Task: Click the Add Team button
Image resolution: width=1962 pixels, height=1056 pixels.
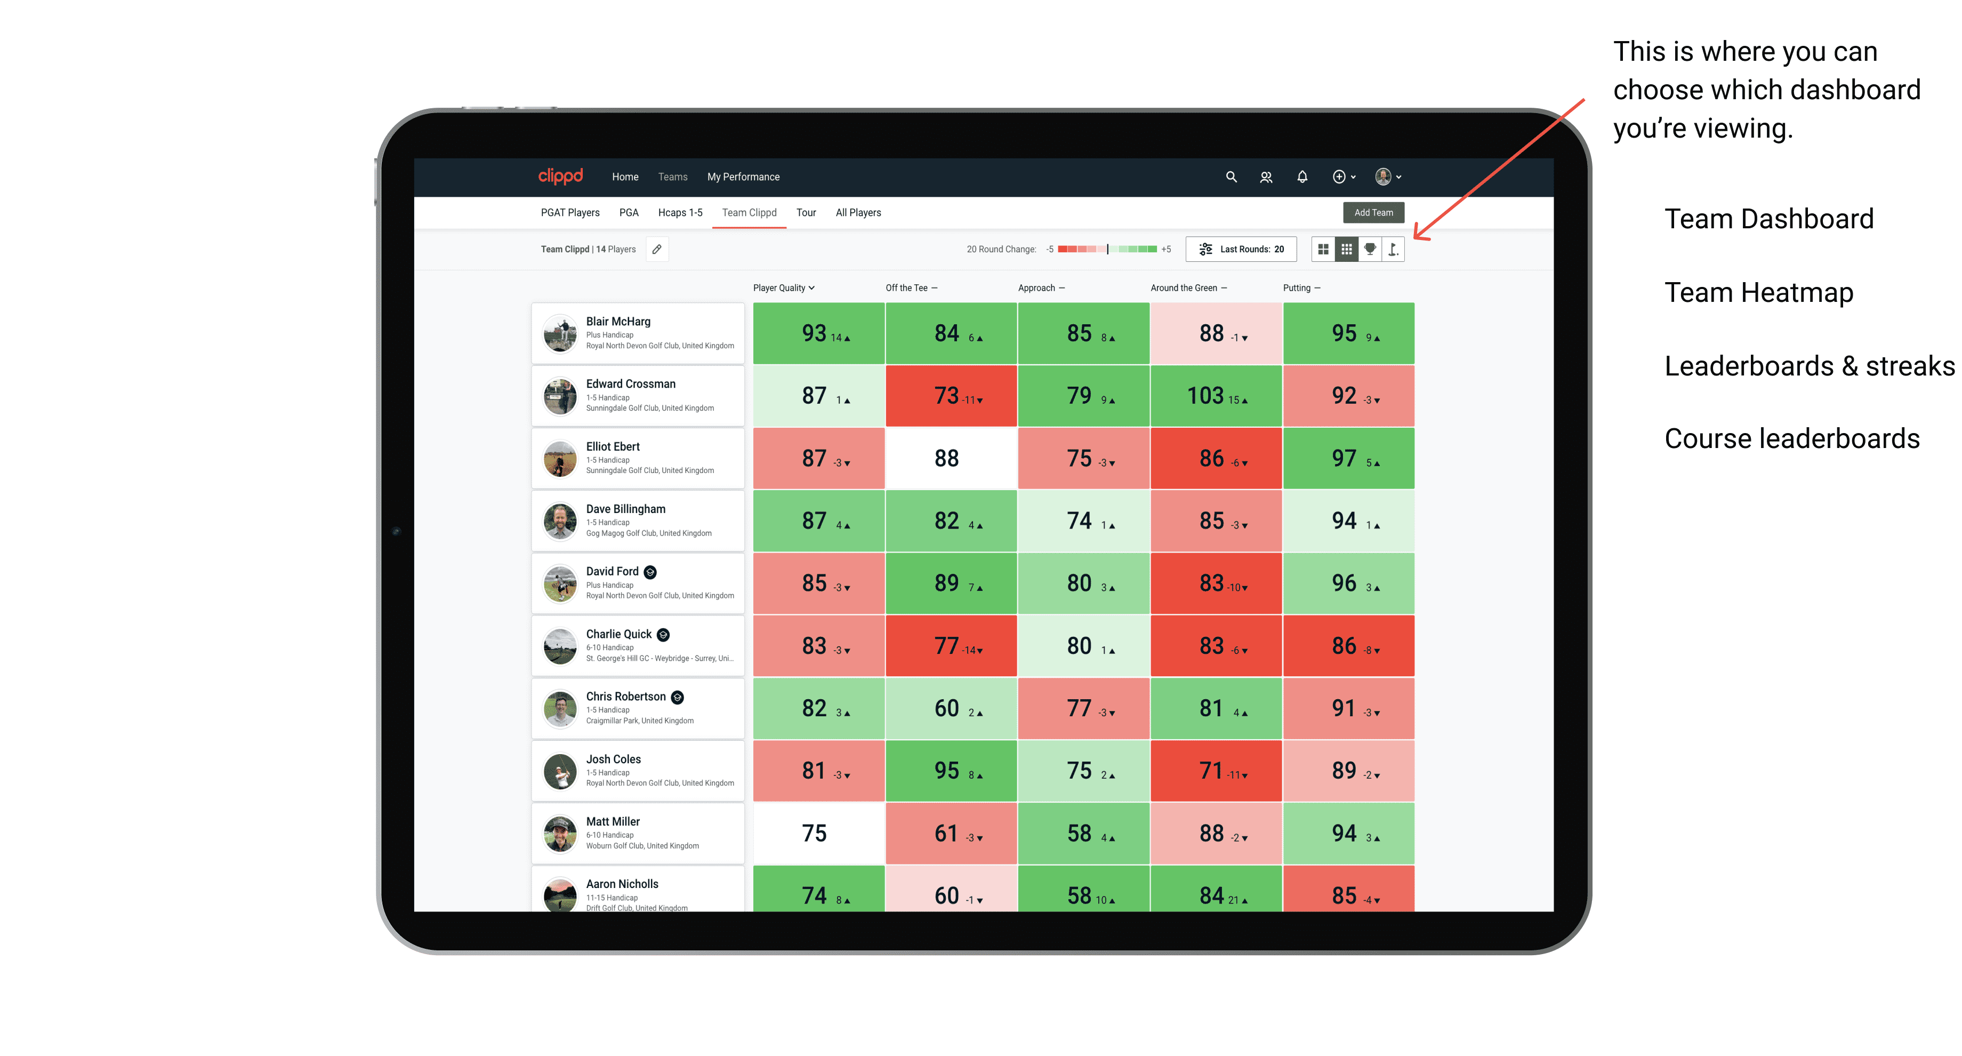Action: click(x=1374, y=212)
